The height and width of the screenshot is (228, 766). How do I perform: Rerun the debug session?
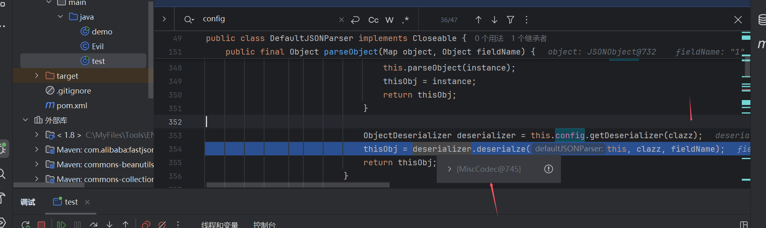[x=25, y=225]
